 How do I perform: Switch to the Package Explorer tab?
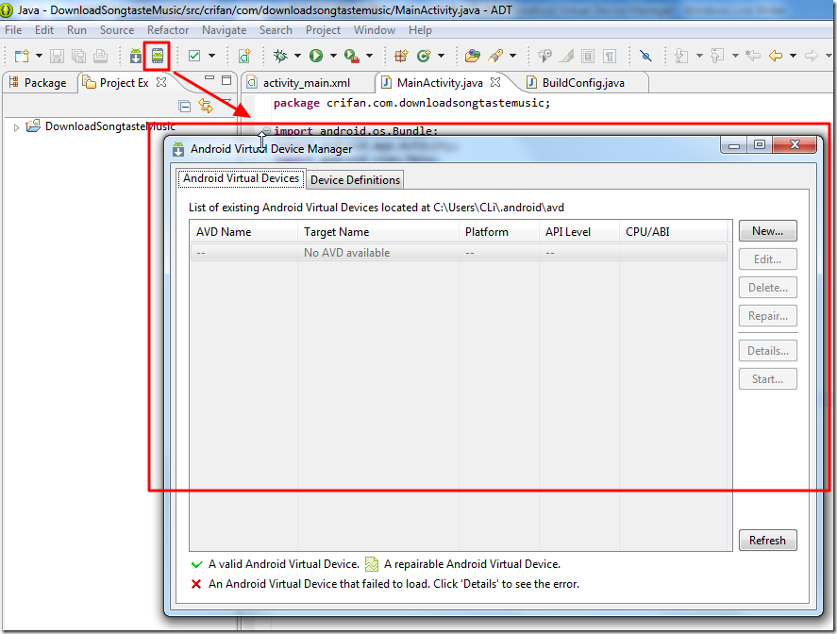(39, 83)
